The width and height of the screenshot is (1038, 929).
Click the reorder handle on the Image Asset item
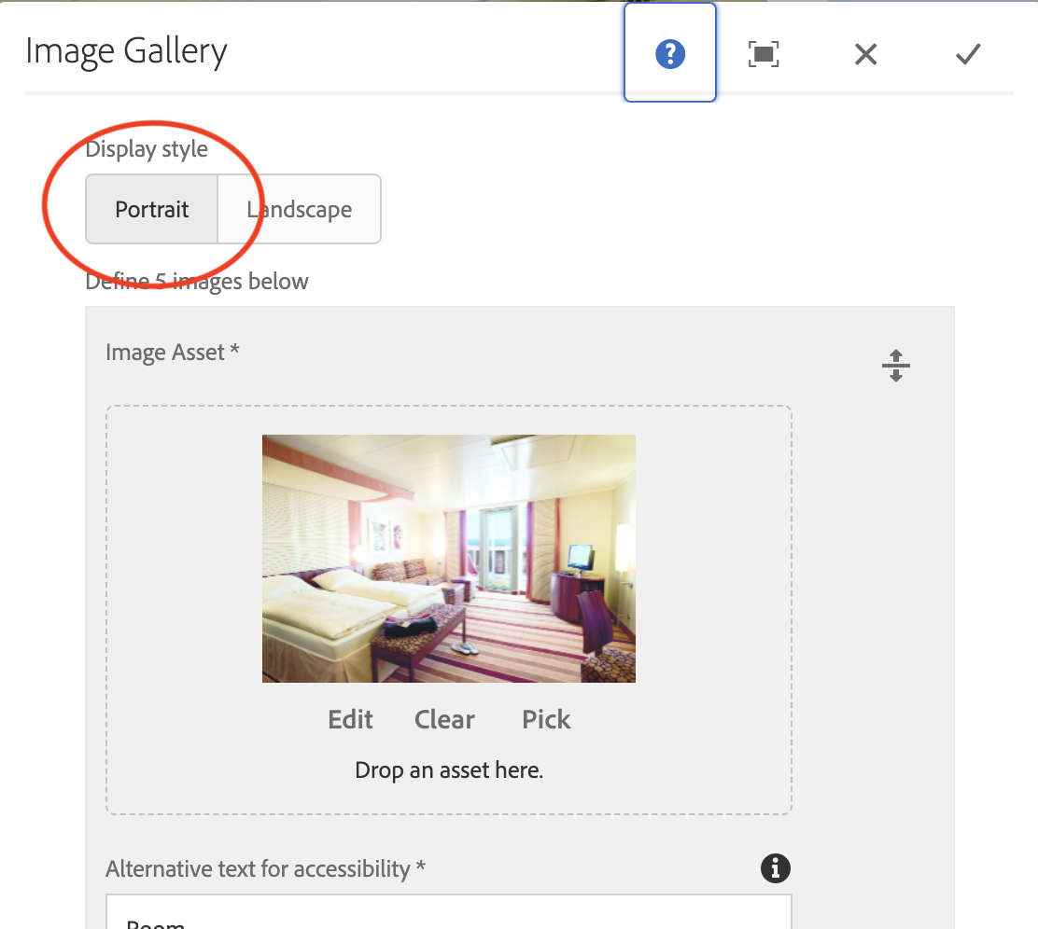895,365
